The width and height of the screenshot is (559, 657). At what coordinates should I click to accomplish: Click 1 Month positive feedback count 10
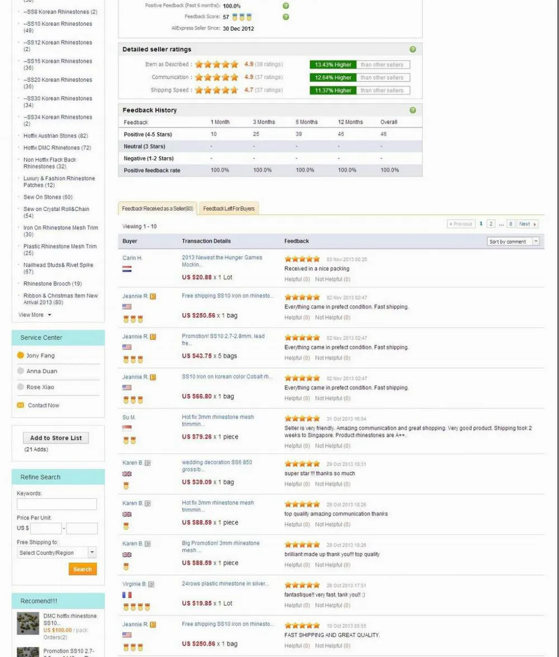tap(214, 134)
